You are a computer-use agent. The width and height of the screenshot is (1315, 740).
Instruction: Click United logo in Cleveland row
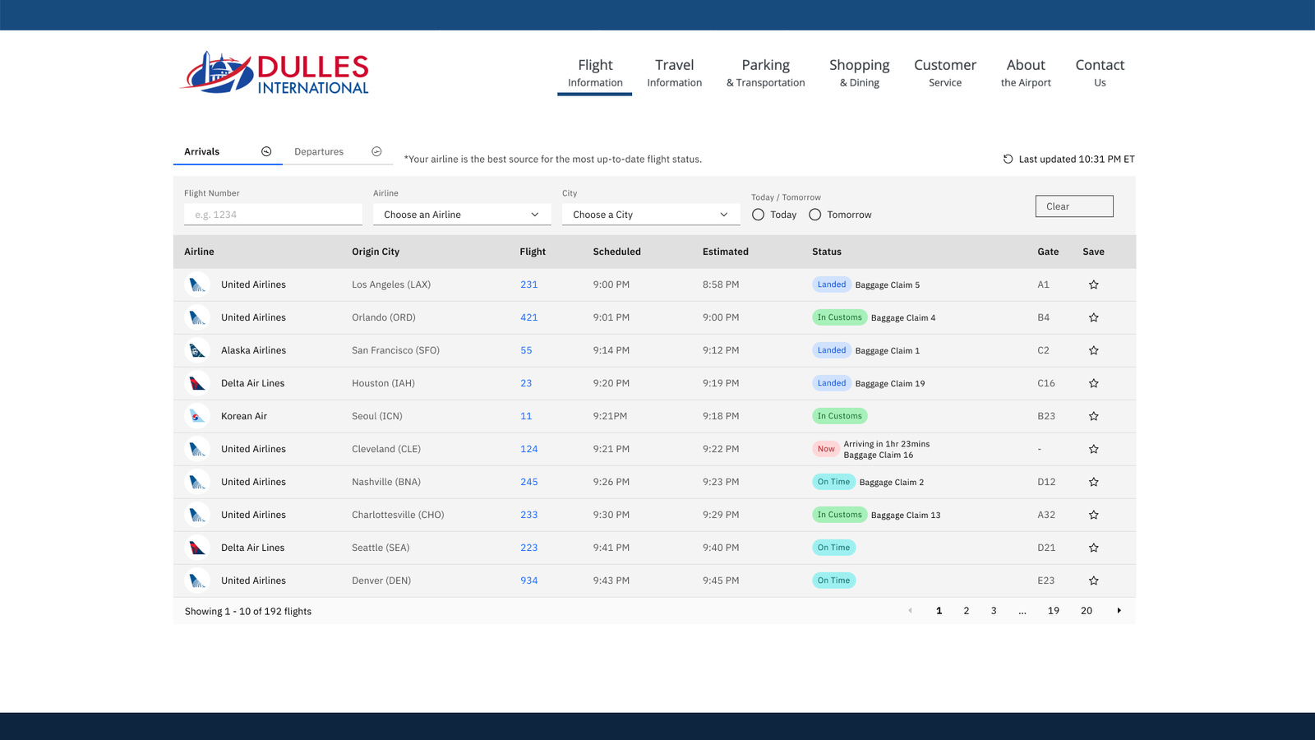click(197, 449)
